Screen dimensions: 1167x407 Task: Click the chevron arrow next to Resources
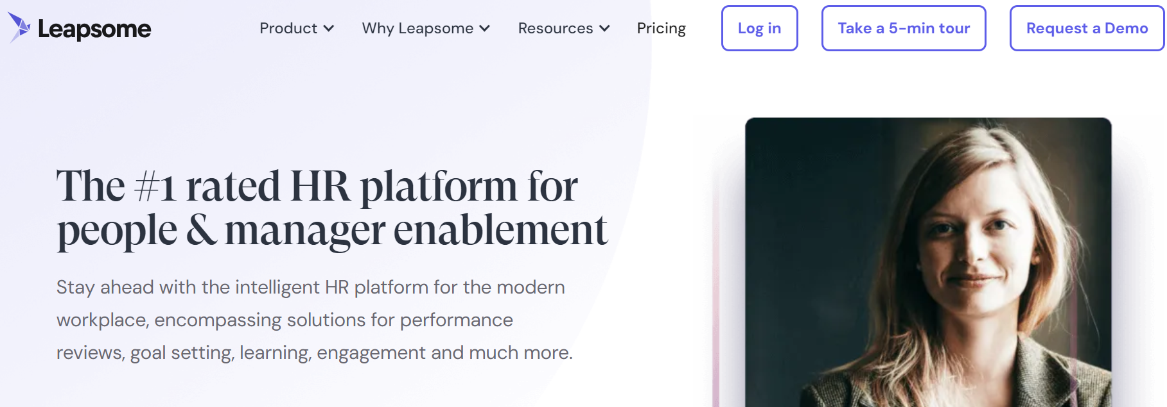tap(604, 29)
